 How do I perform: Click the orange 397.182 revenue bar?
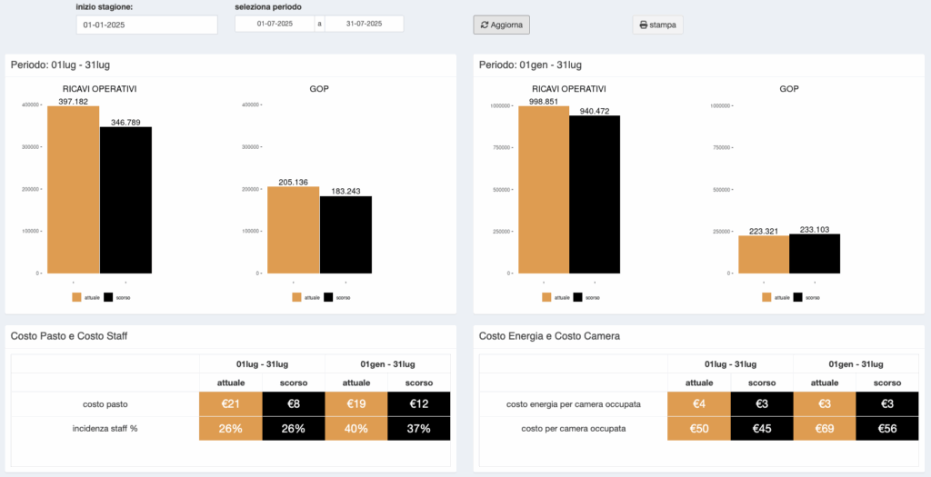click(x=74, y=189)
